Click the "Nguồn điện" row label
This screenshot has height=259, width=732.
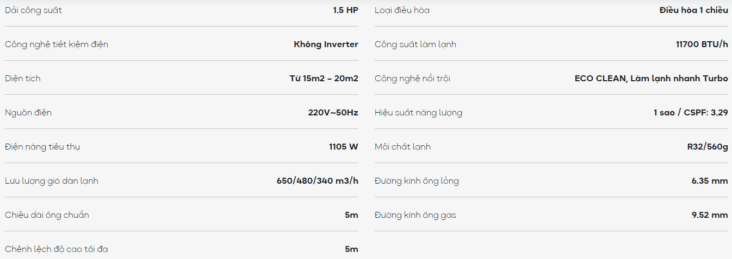click(x=28, y=113)
